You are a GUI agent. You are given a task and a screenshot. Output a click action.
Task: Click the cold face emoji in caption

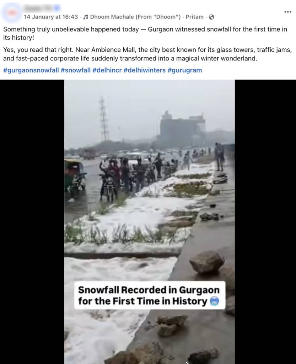[214, 301]
